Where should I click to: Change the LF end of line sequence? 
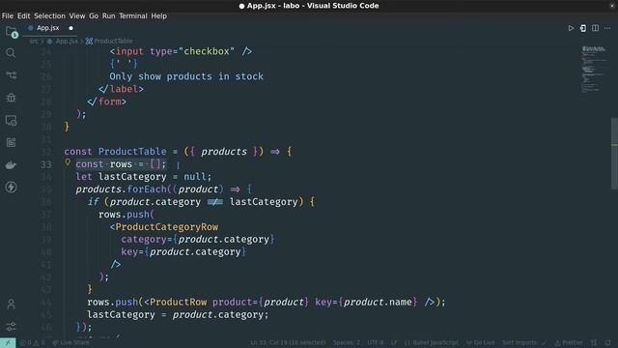click(394, 343)
